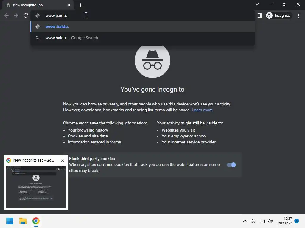
Task: Click the globe icon in address bar
Action: [x=38, y=15]
